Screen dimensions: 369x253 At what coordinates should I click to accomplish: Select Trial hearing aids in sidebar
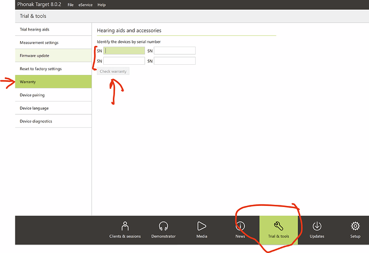click(x=53, y=29)
